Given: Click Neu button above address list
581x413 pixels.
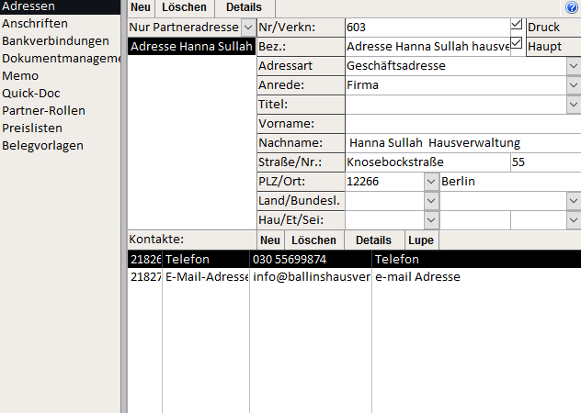Looking at the screenshot, I should (x=141, y=7).
